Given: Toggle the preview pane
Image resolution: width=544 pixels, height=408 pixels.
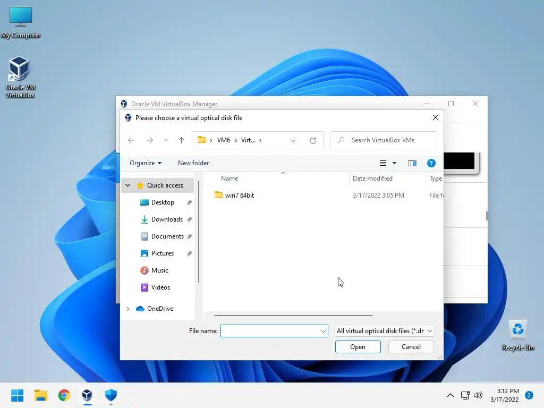Looking at the screenshot, I should click(x=412, y=163).
